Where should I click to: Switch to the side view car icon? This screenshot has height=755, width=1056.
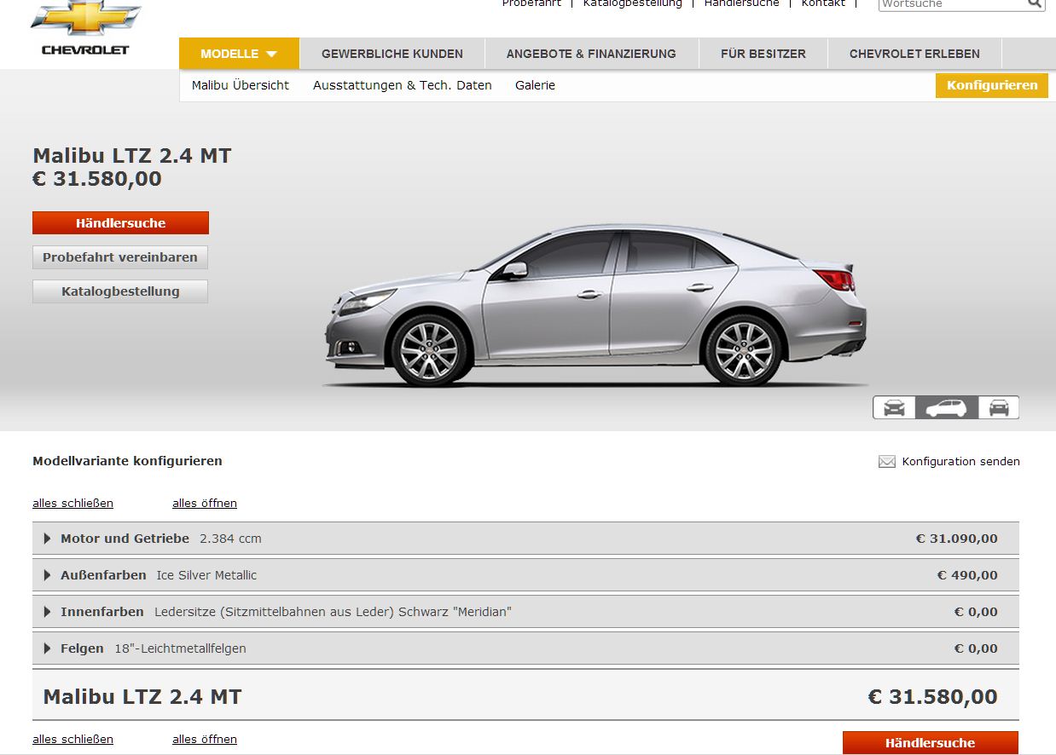click(x=946, y=408)
